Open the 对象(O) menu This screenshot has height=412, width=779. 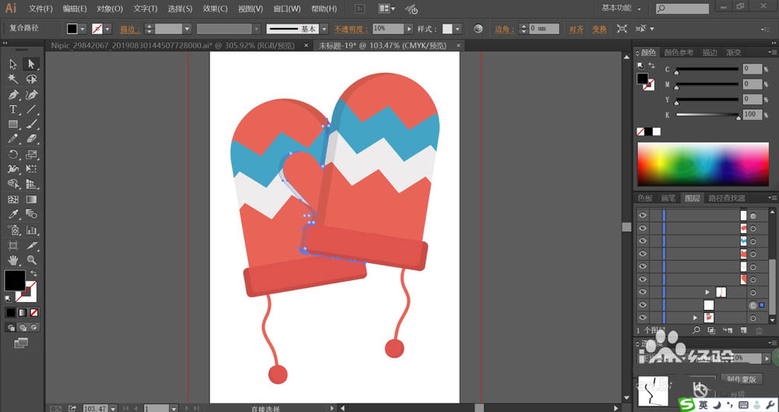(110, 9)
